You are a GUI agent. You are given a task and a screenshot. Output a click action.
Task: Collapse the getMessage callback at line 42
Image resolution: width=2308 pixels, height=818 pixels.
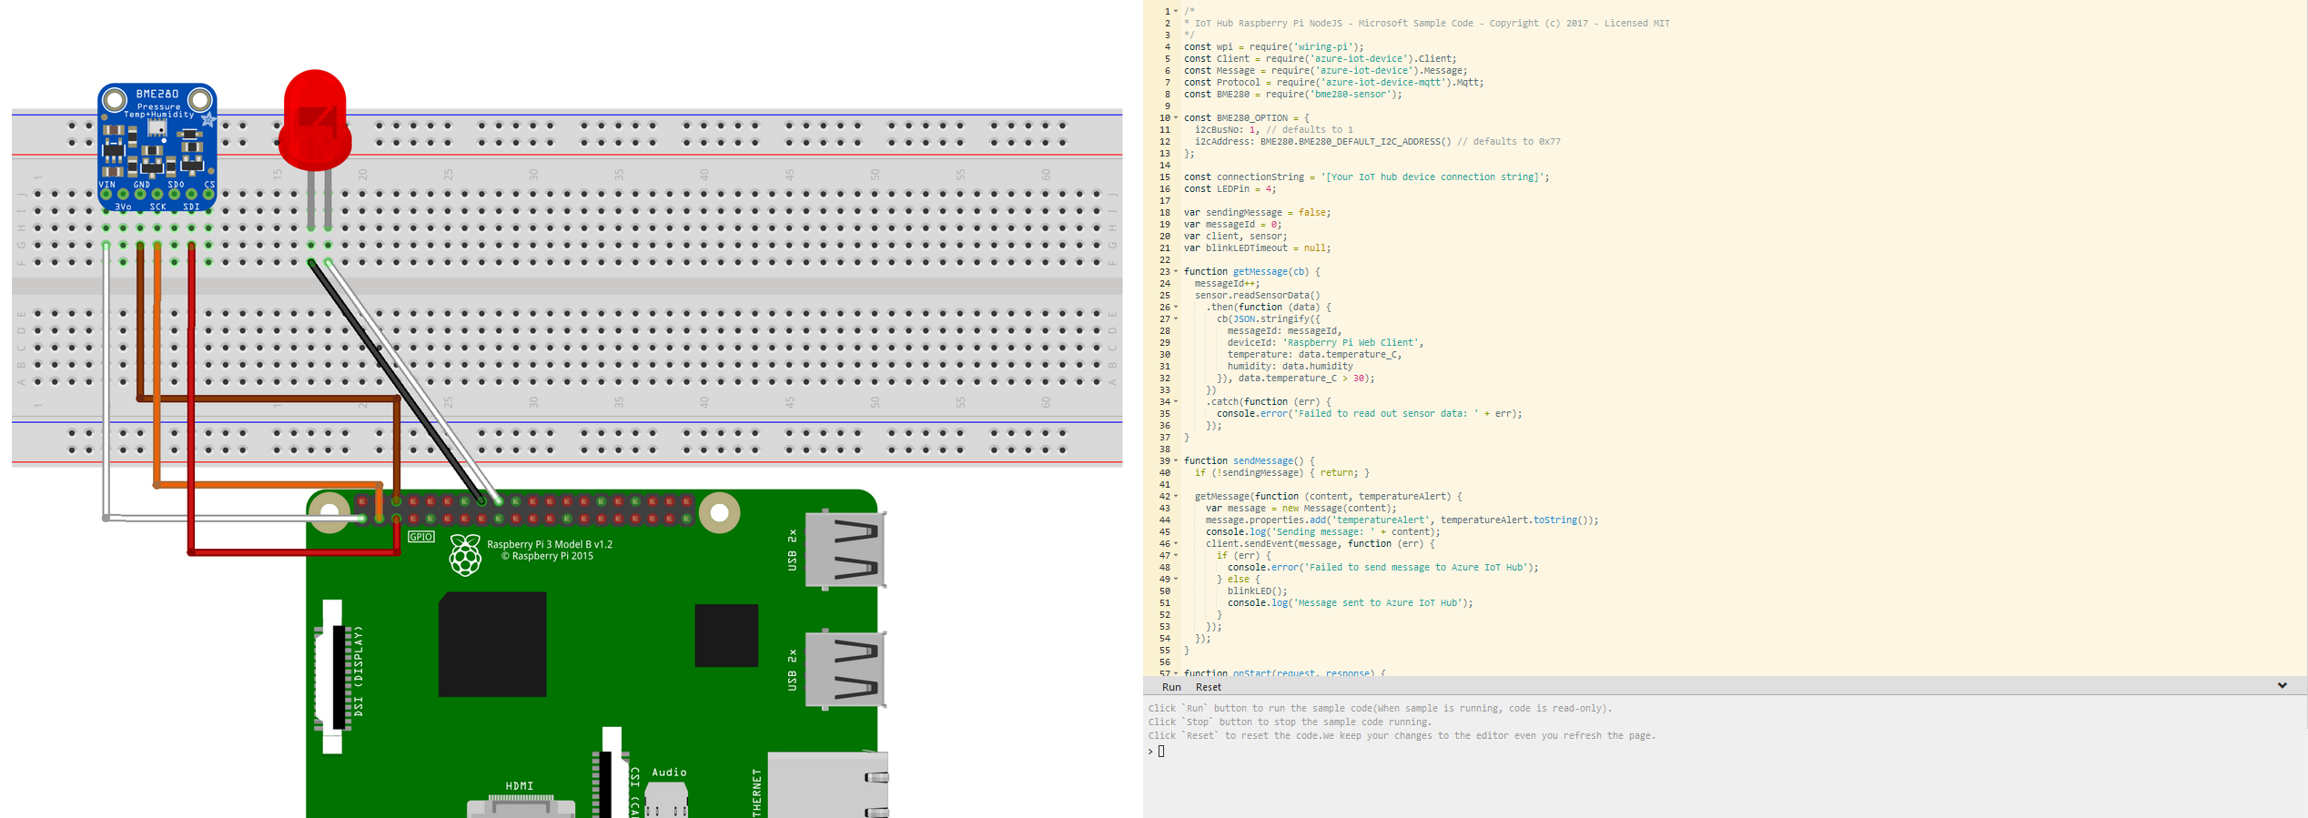tap(1176, 497)
